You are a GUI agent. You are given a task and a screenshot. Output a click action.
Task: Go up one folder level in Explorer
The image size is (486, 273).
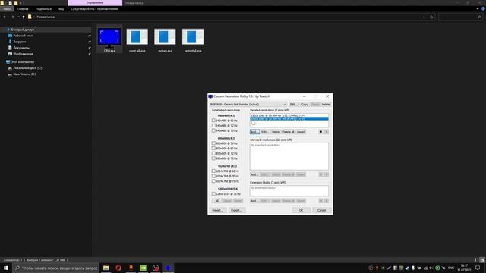[x=24, y=17]
